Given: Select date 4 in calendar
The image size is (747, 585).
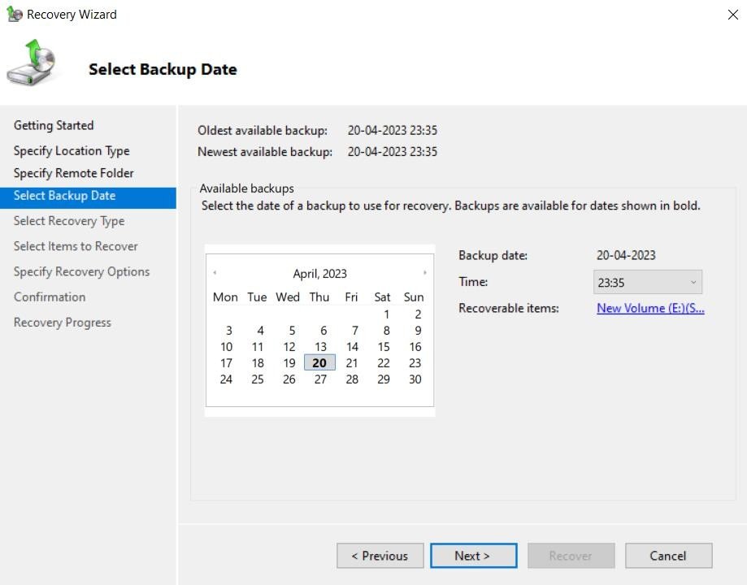Looking at the screenshot, I should (x=260, y=331).
